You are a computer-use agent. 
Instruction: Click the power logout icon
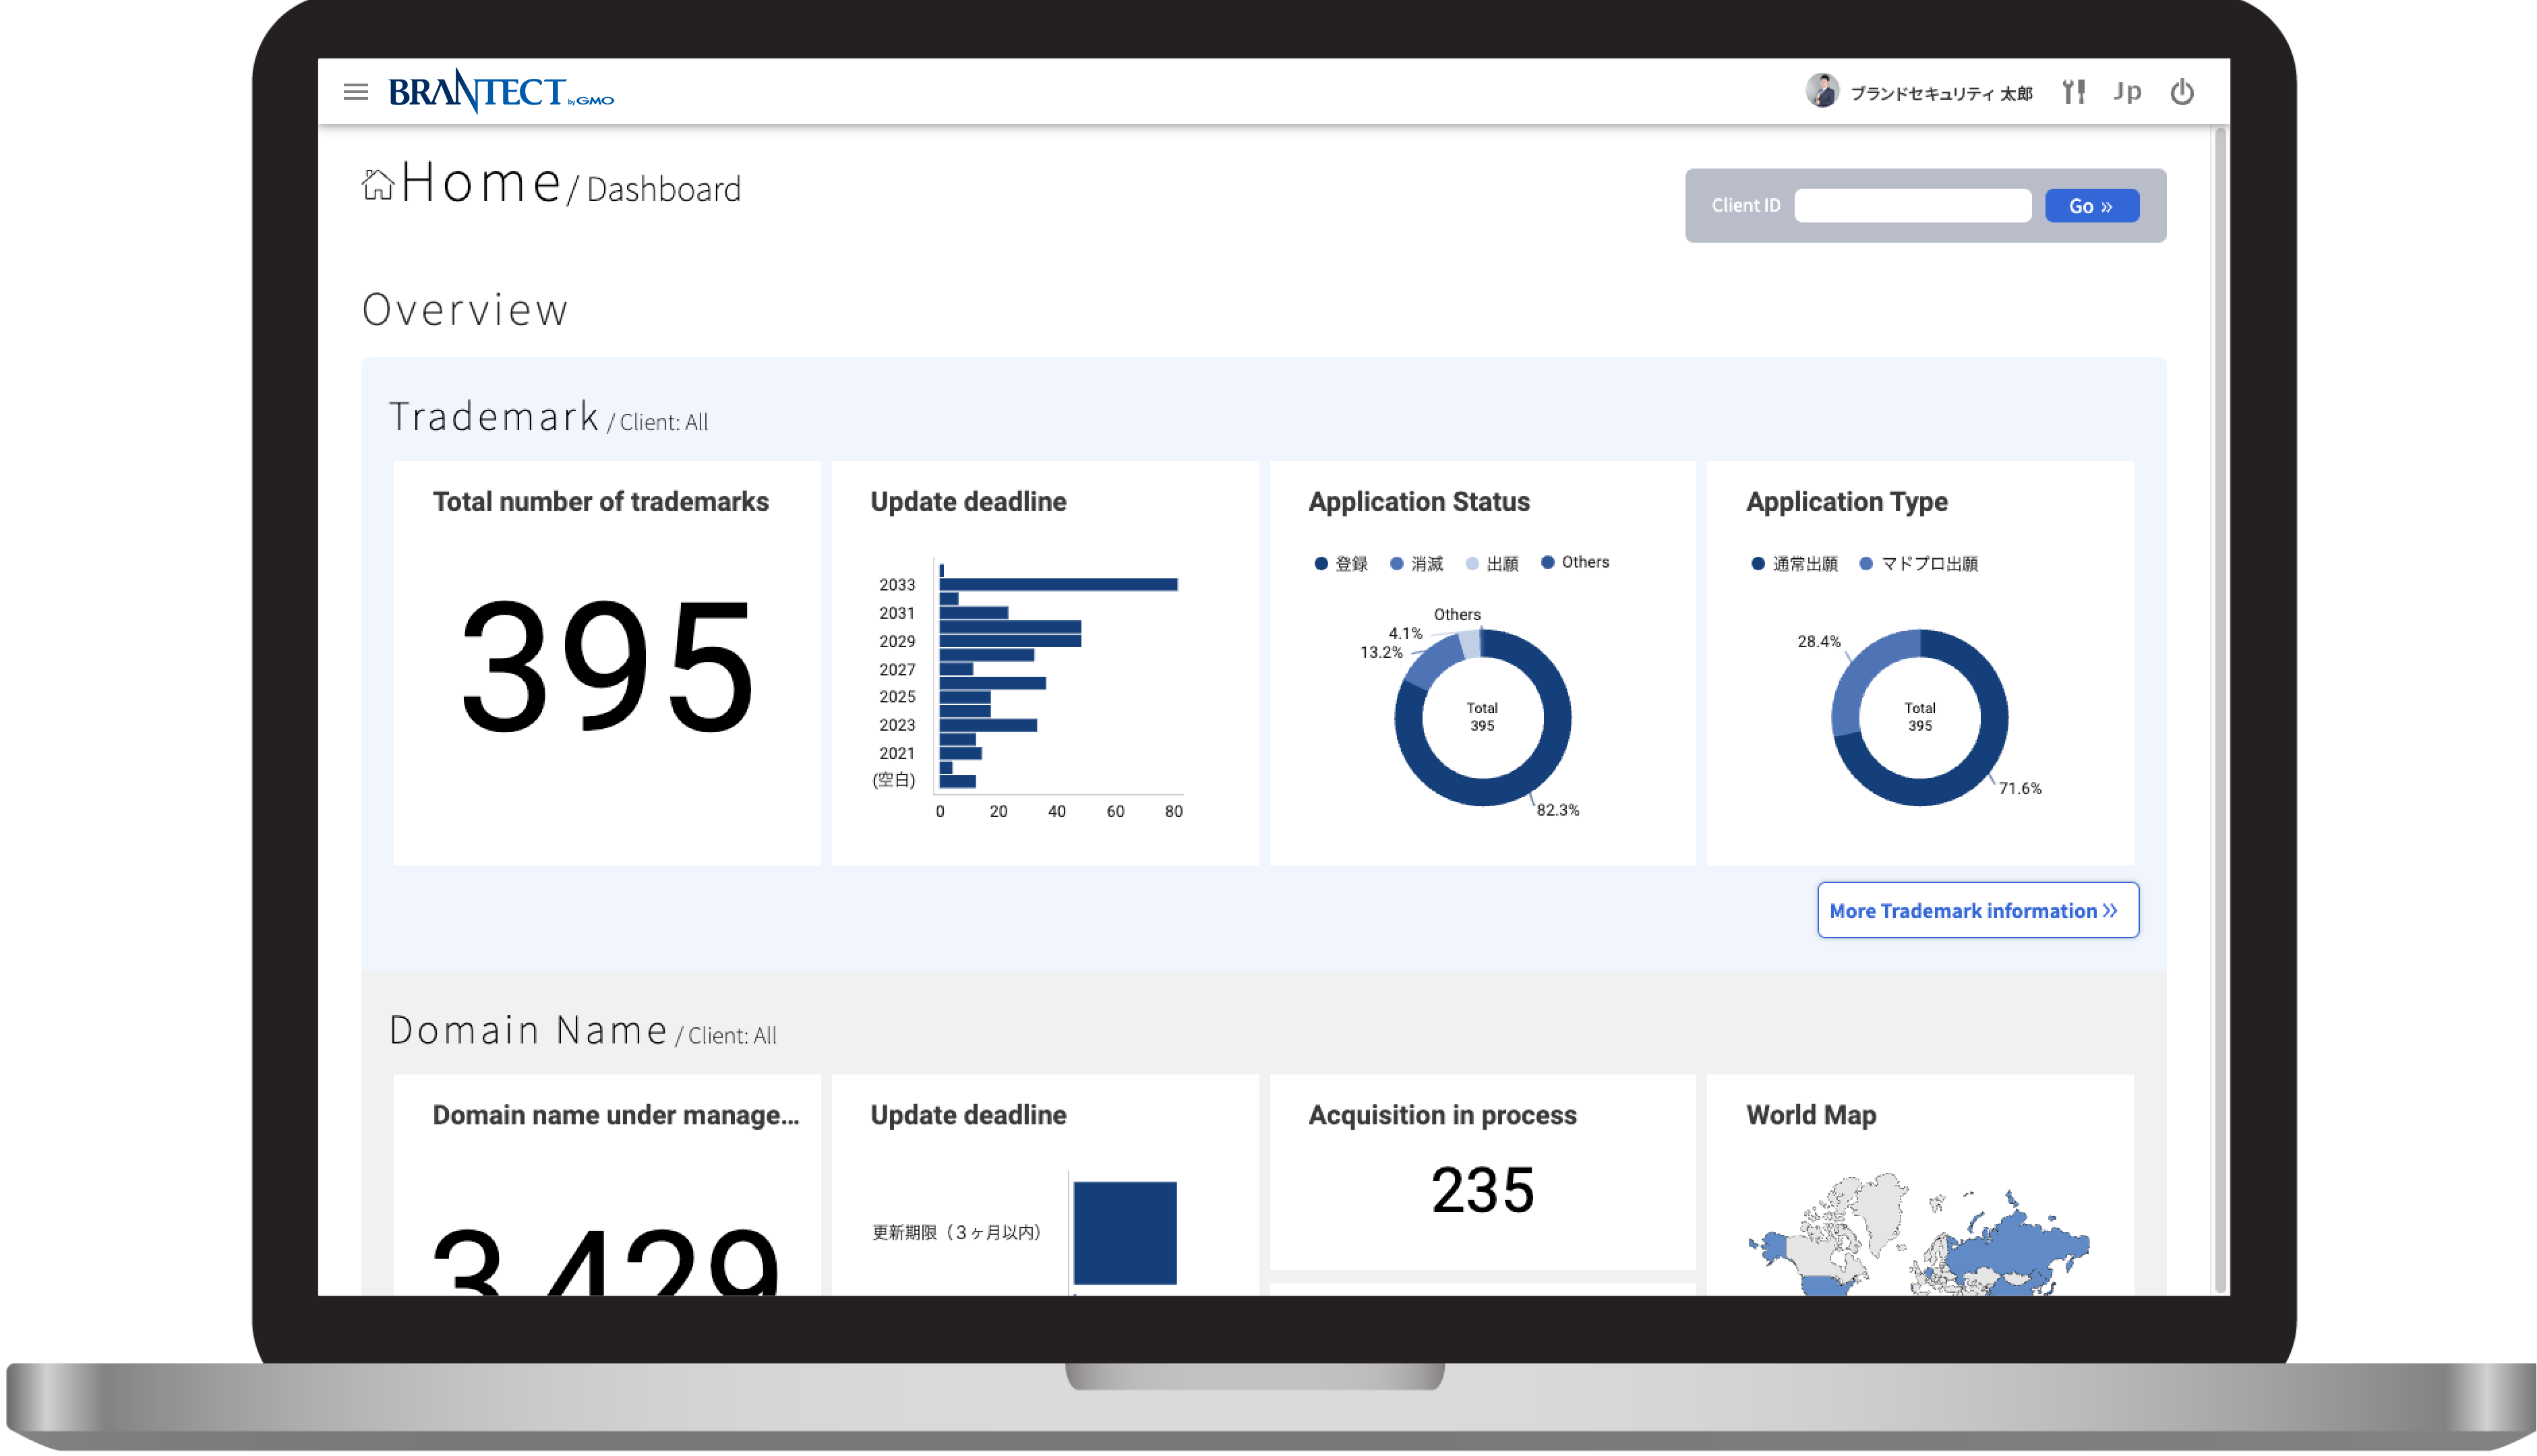click(2181, 92)
